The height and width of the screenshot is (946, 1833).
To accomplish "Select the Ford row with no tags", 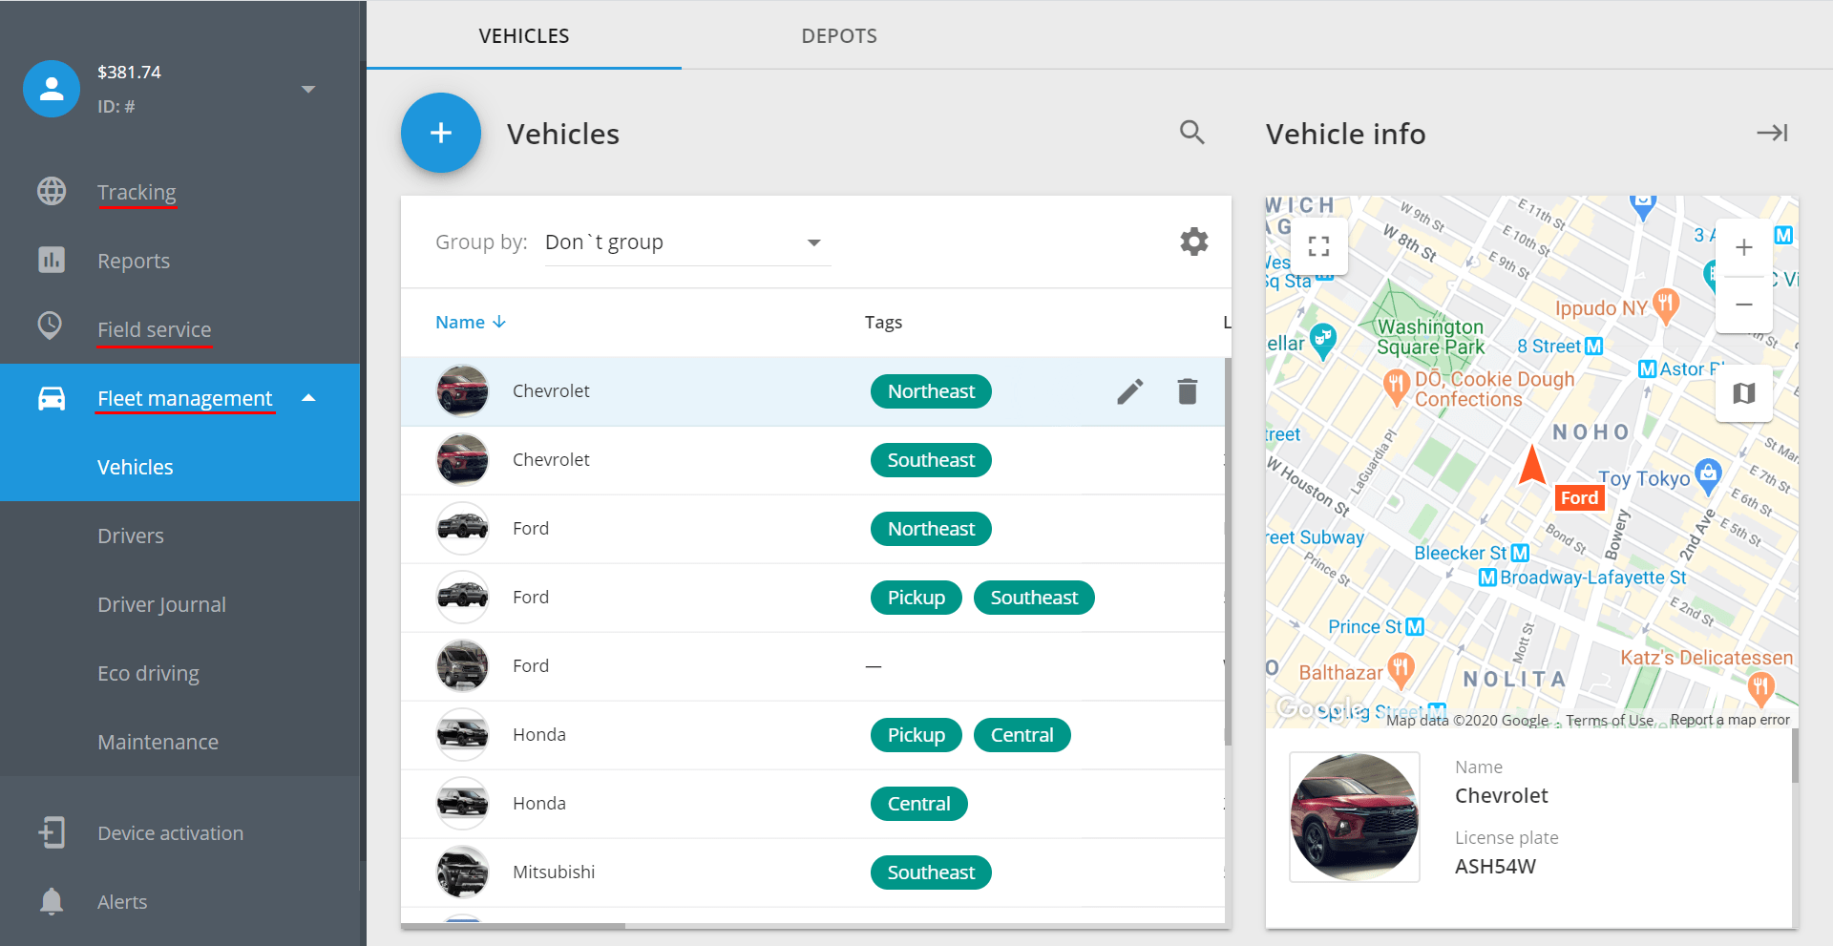I will tap(812, 666).
